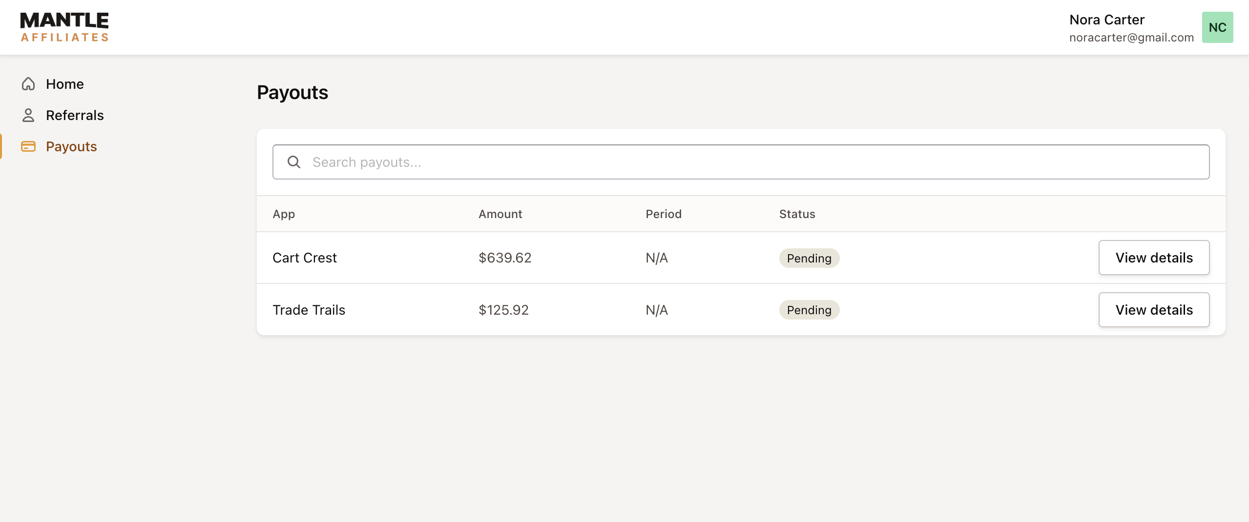Click into the Search payouts field
This screenshot has width=1249, height=522.
pyautogui.click(x=586, y=161)
